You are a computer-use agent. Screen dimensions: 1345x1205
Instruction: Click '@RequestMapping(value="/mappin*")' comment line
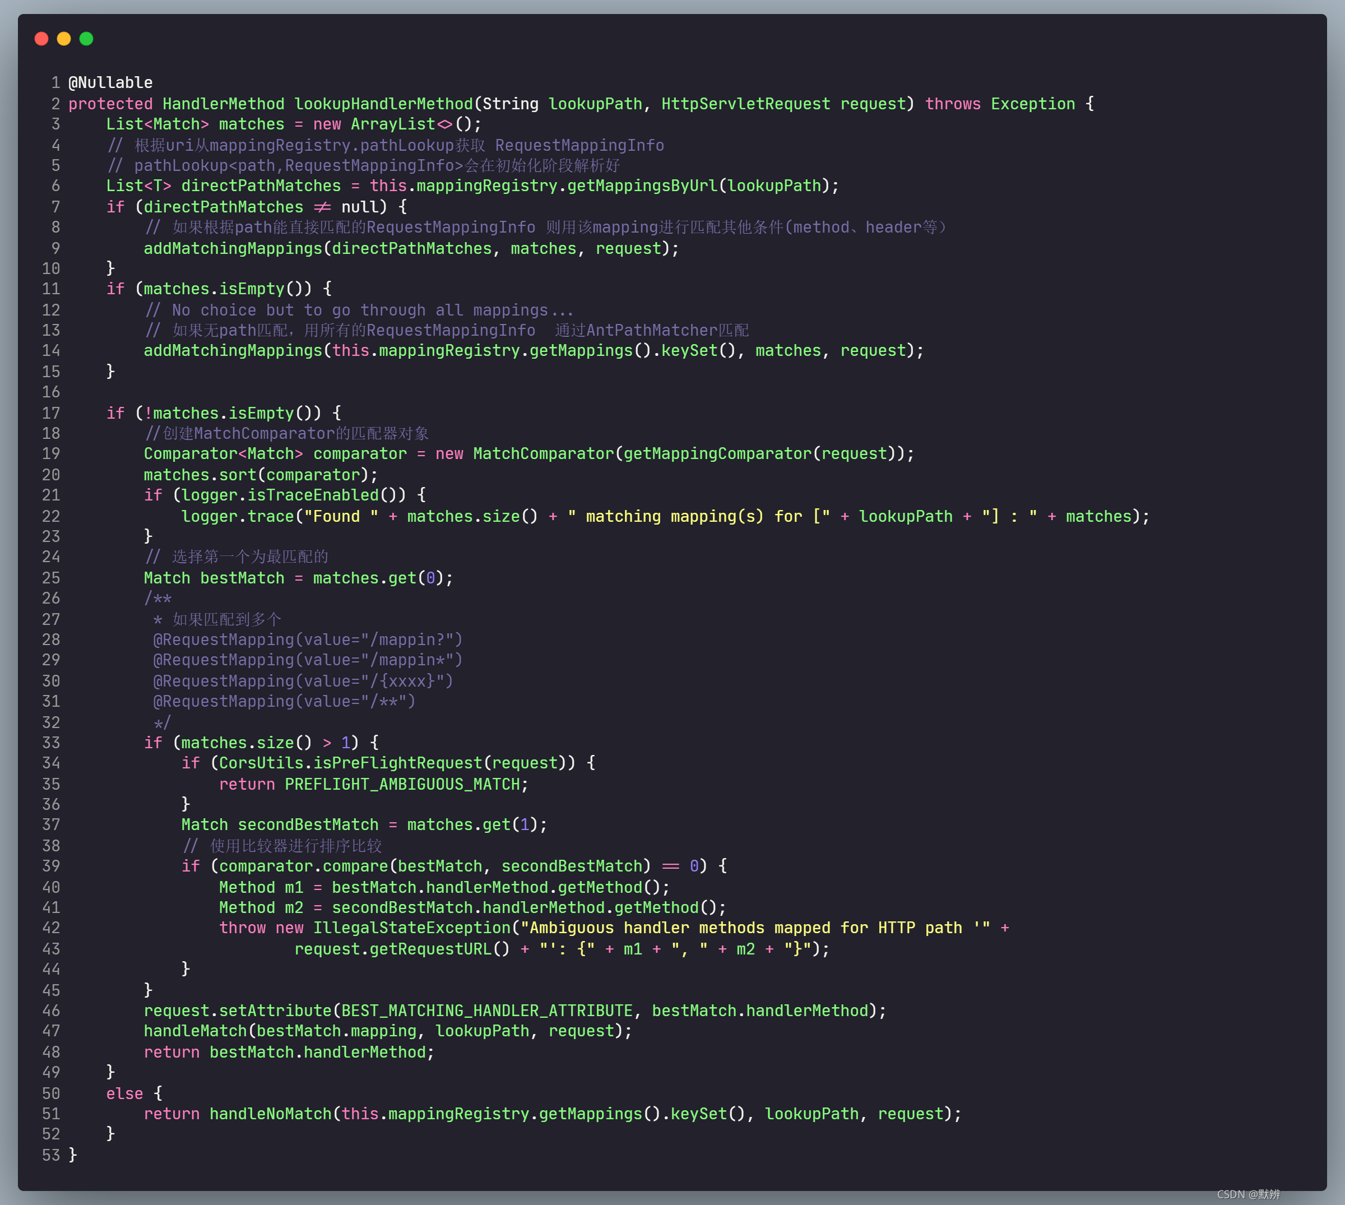coord(308,660)
